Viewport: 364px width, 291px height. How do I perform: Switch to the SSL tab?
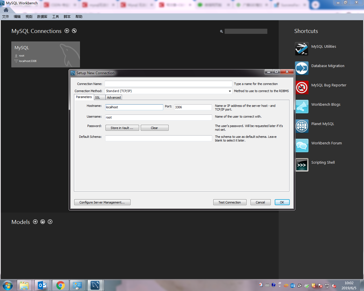(98, 97)
